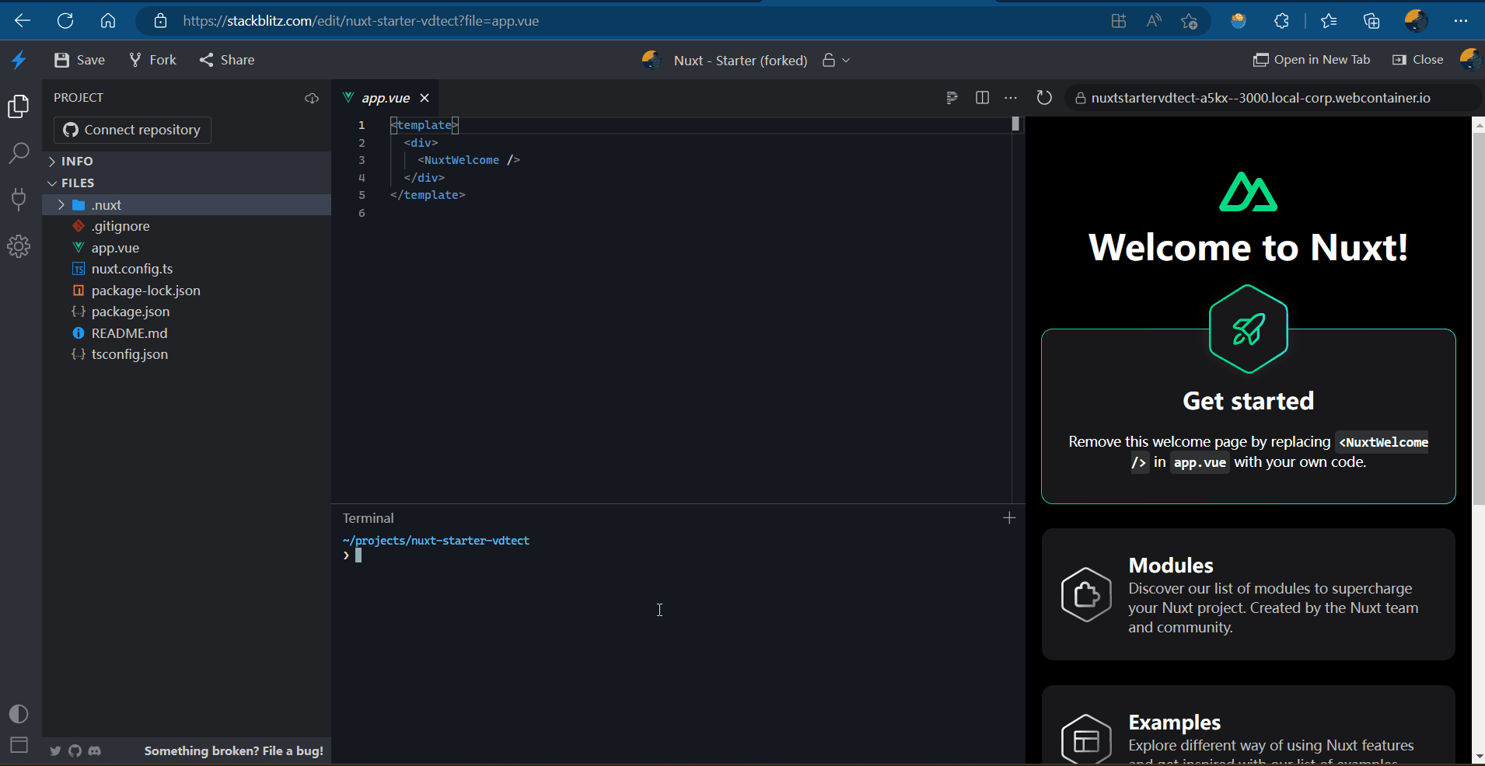Click the Modules puzzle hexagon icon

pyautogui.click(x=1086, y=595)
